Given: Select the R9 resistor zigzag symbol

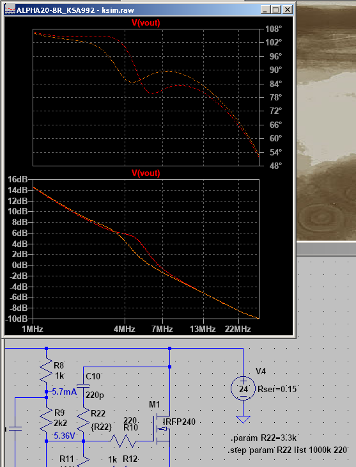Looking at the screenshot, I should coord(46,420).
